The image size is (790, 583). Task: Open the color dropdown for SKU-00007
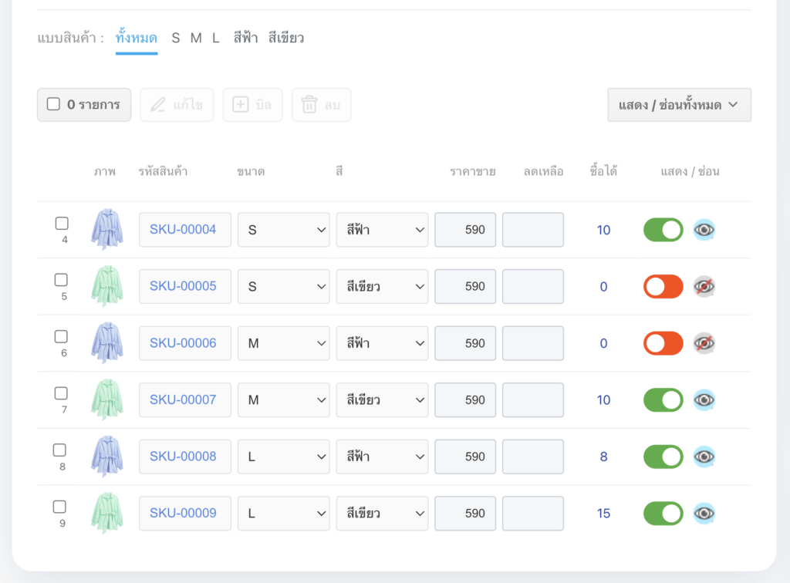[382, 399]
